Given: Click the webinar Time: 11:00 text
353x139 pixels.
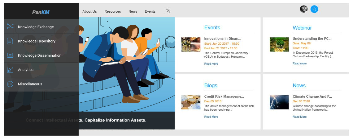Looking at the screenshot, I should tap(301, 48).
